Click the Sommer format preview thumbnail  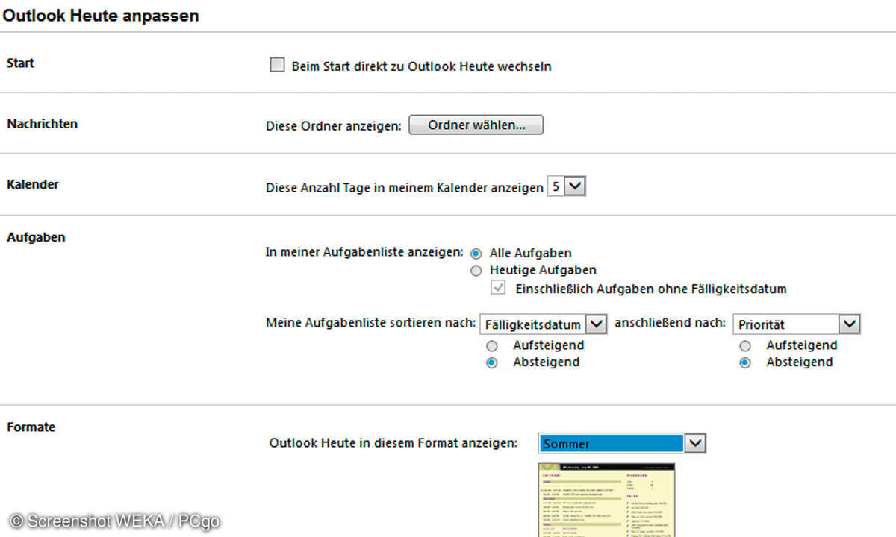606,500
